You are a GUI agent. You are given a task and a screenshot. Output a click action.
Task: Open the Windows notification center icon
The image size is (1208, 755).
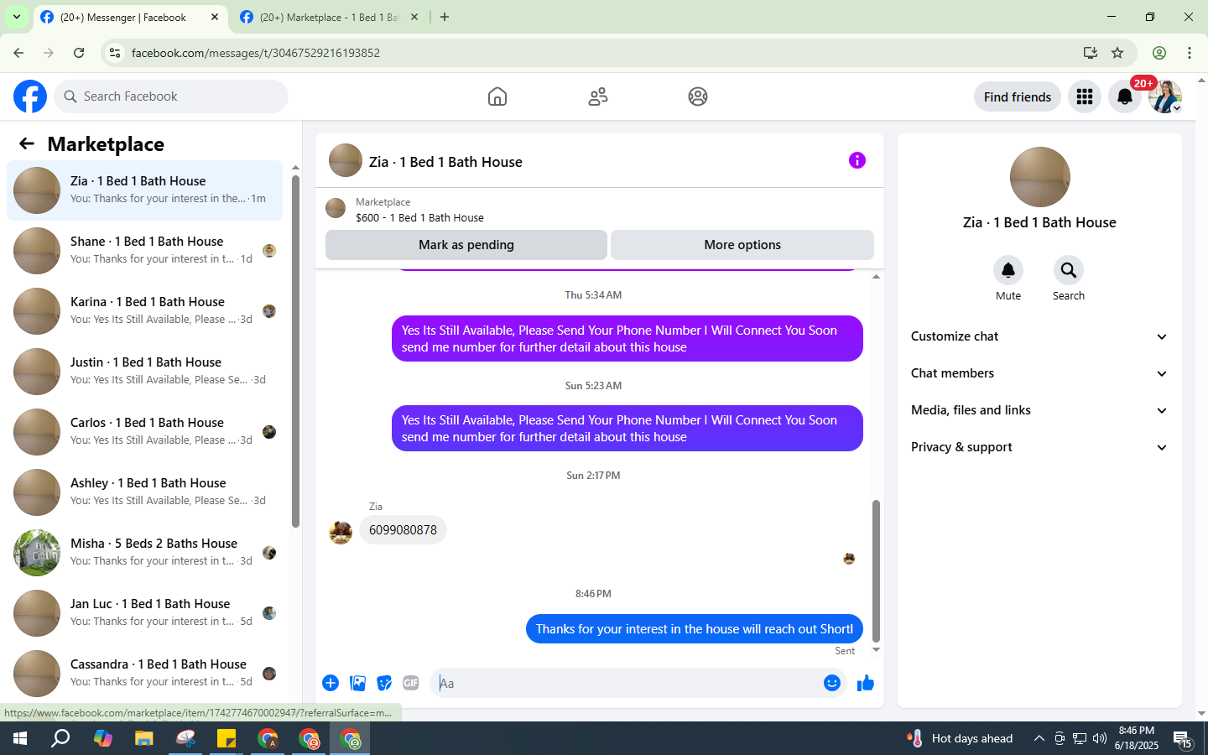point(1183,738)
